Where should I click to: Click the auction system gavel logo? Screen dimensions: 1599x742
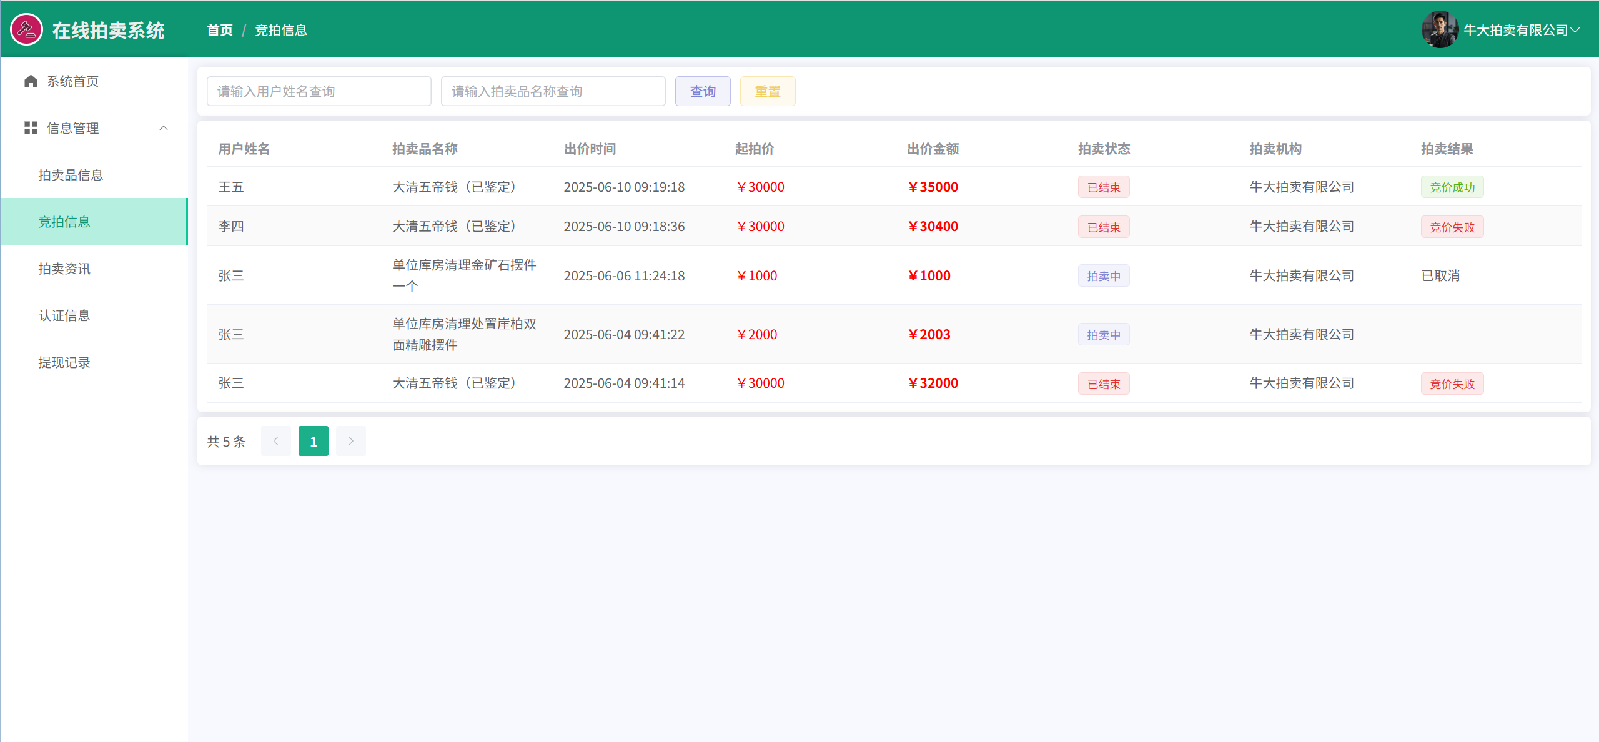click(26, 29)
